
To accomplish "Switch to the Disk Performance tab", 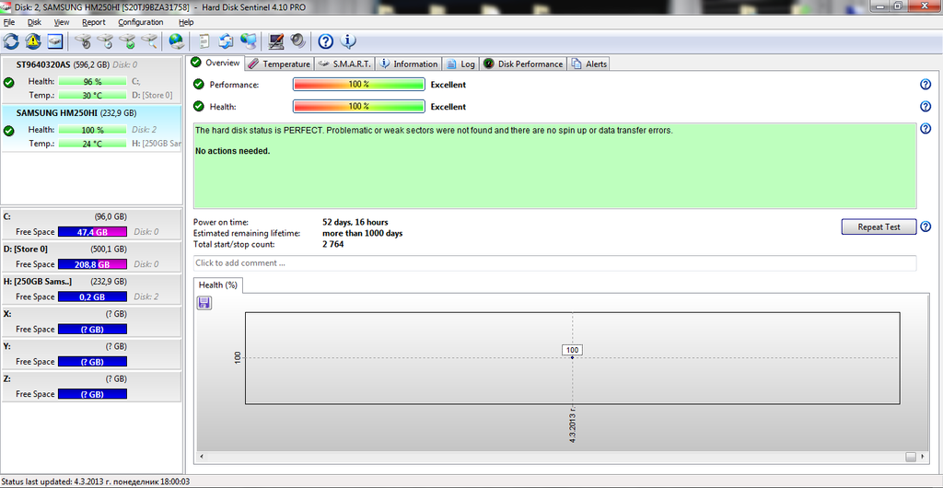I will (524, 64).
